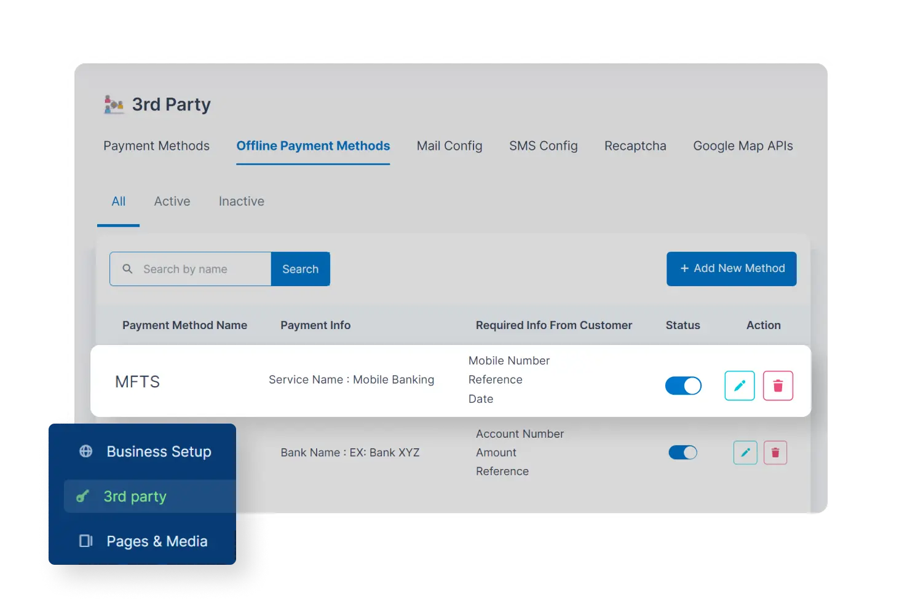Switch to the Mail Config tab
This screenshot has height=609, width=902.
click(449, 145)
